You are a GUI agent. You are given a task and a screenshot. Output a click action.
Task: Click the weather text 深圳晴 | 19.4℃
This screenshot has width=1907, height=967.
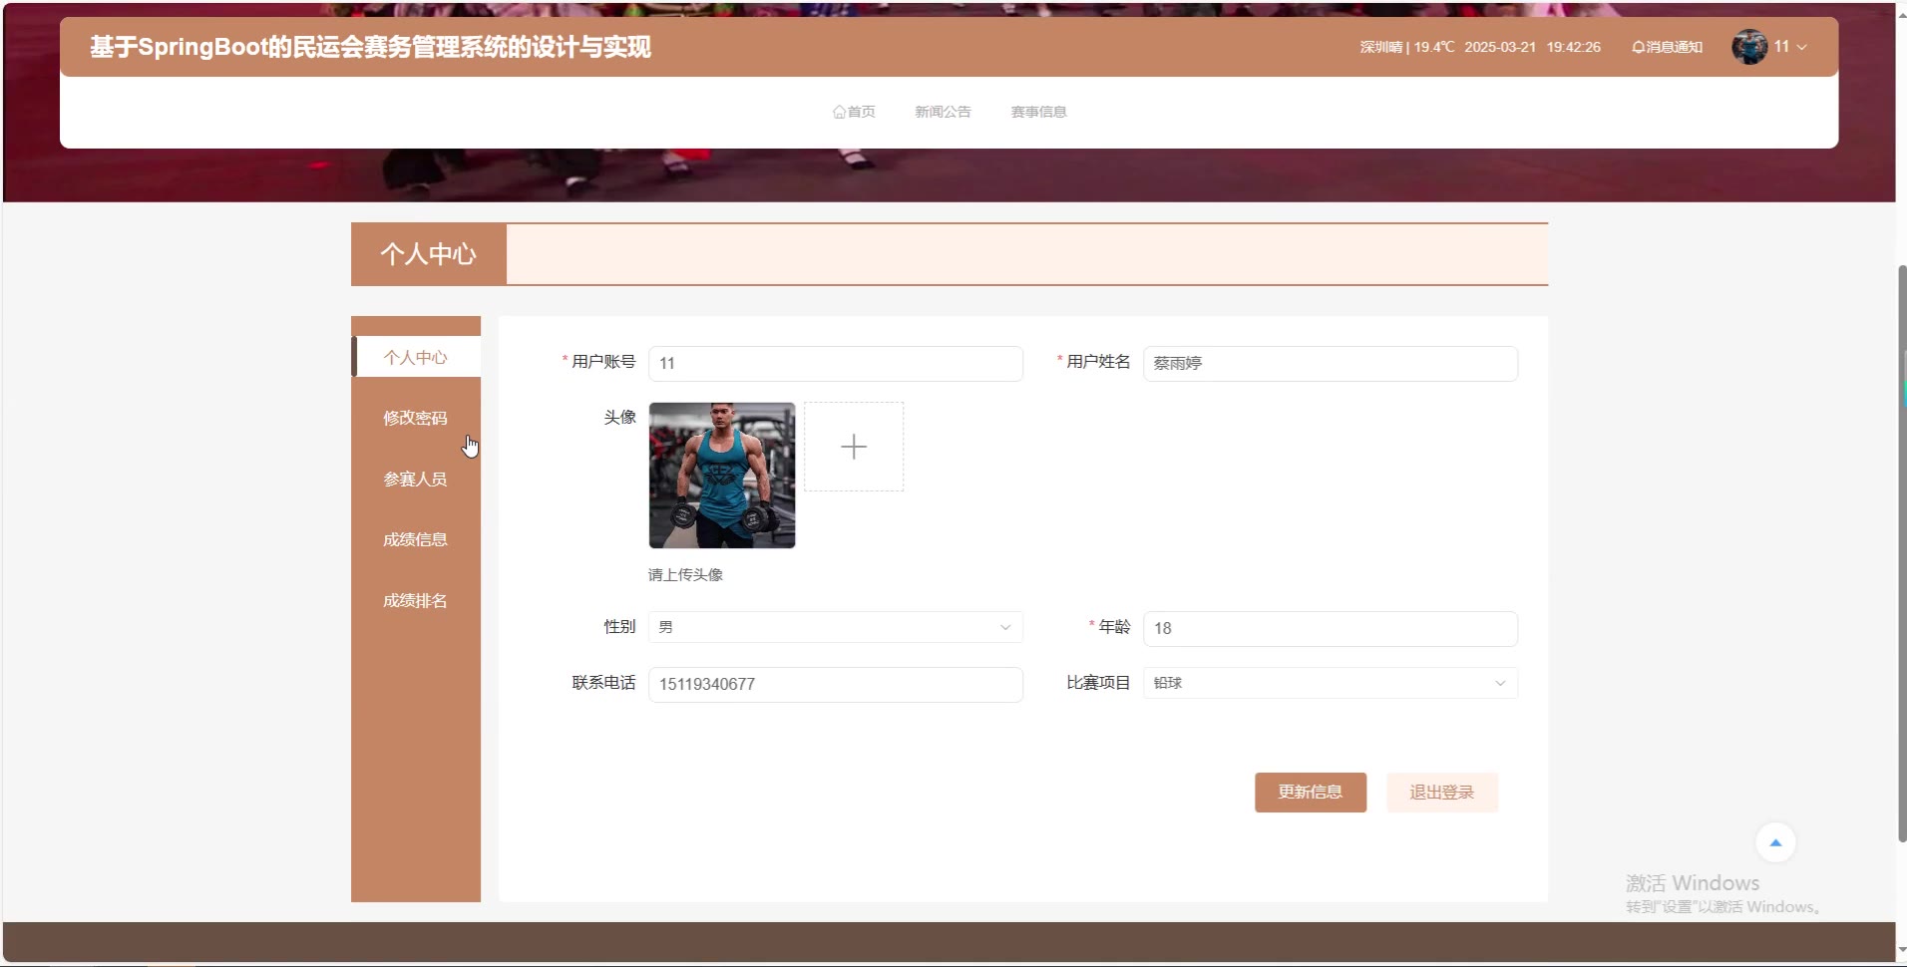[1407, 47]
